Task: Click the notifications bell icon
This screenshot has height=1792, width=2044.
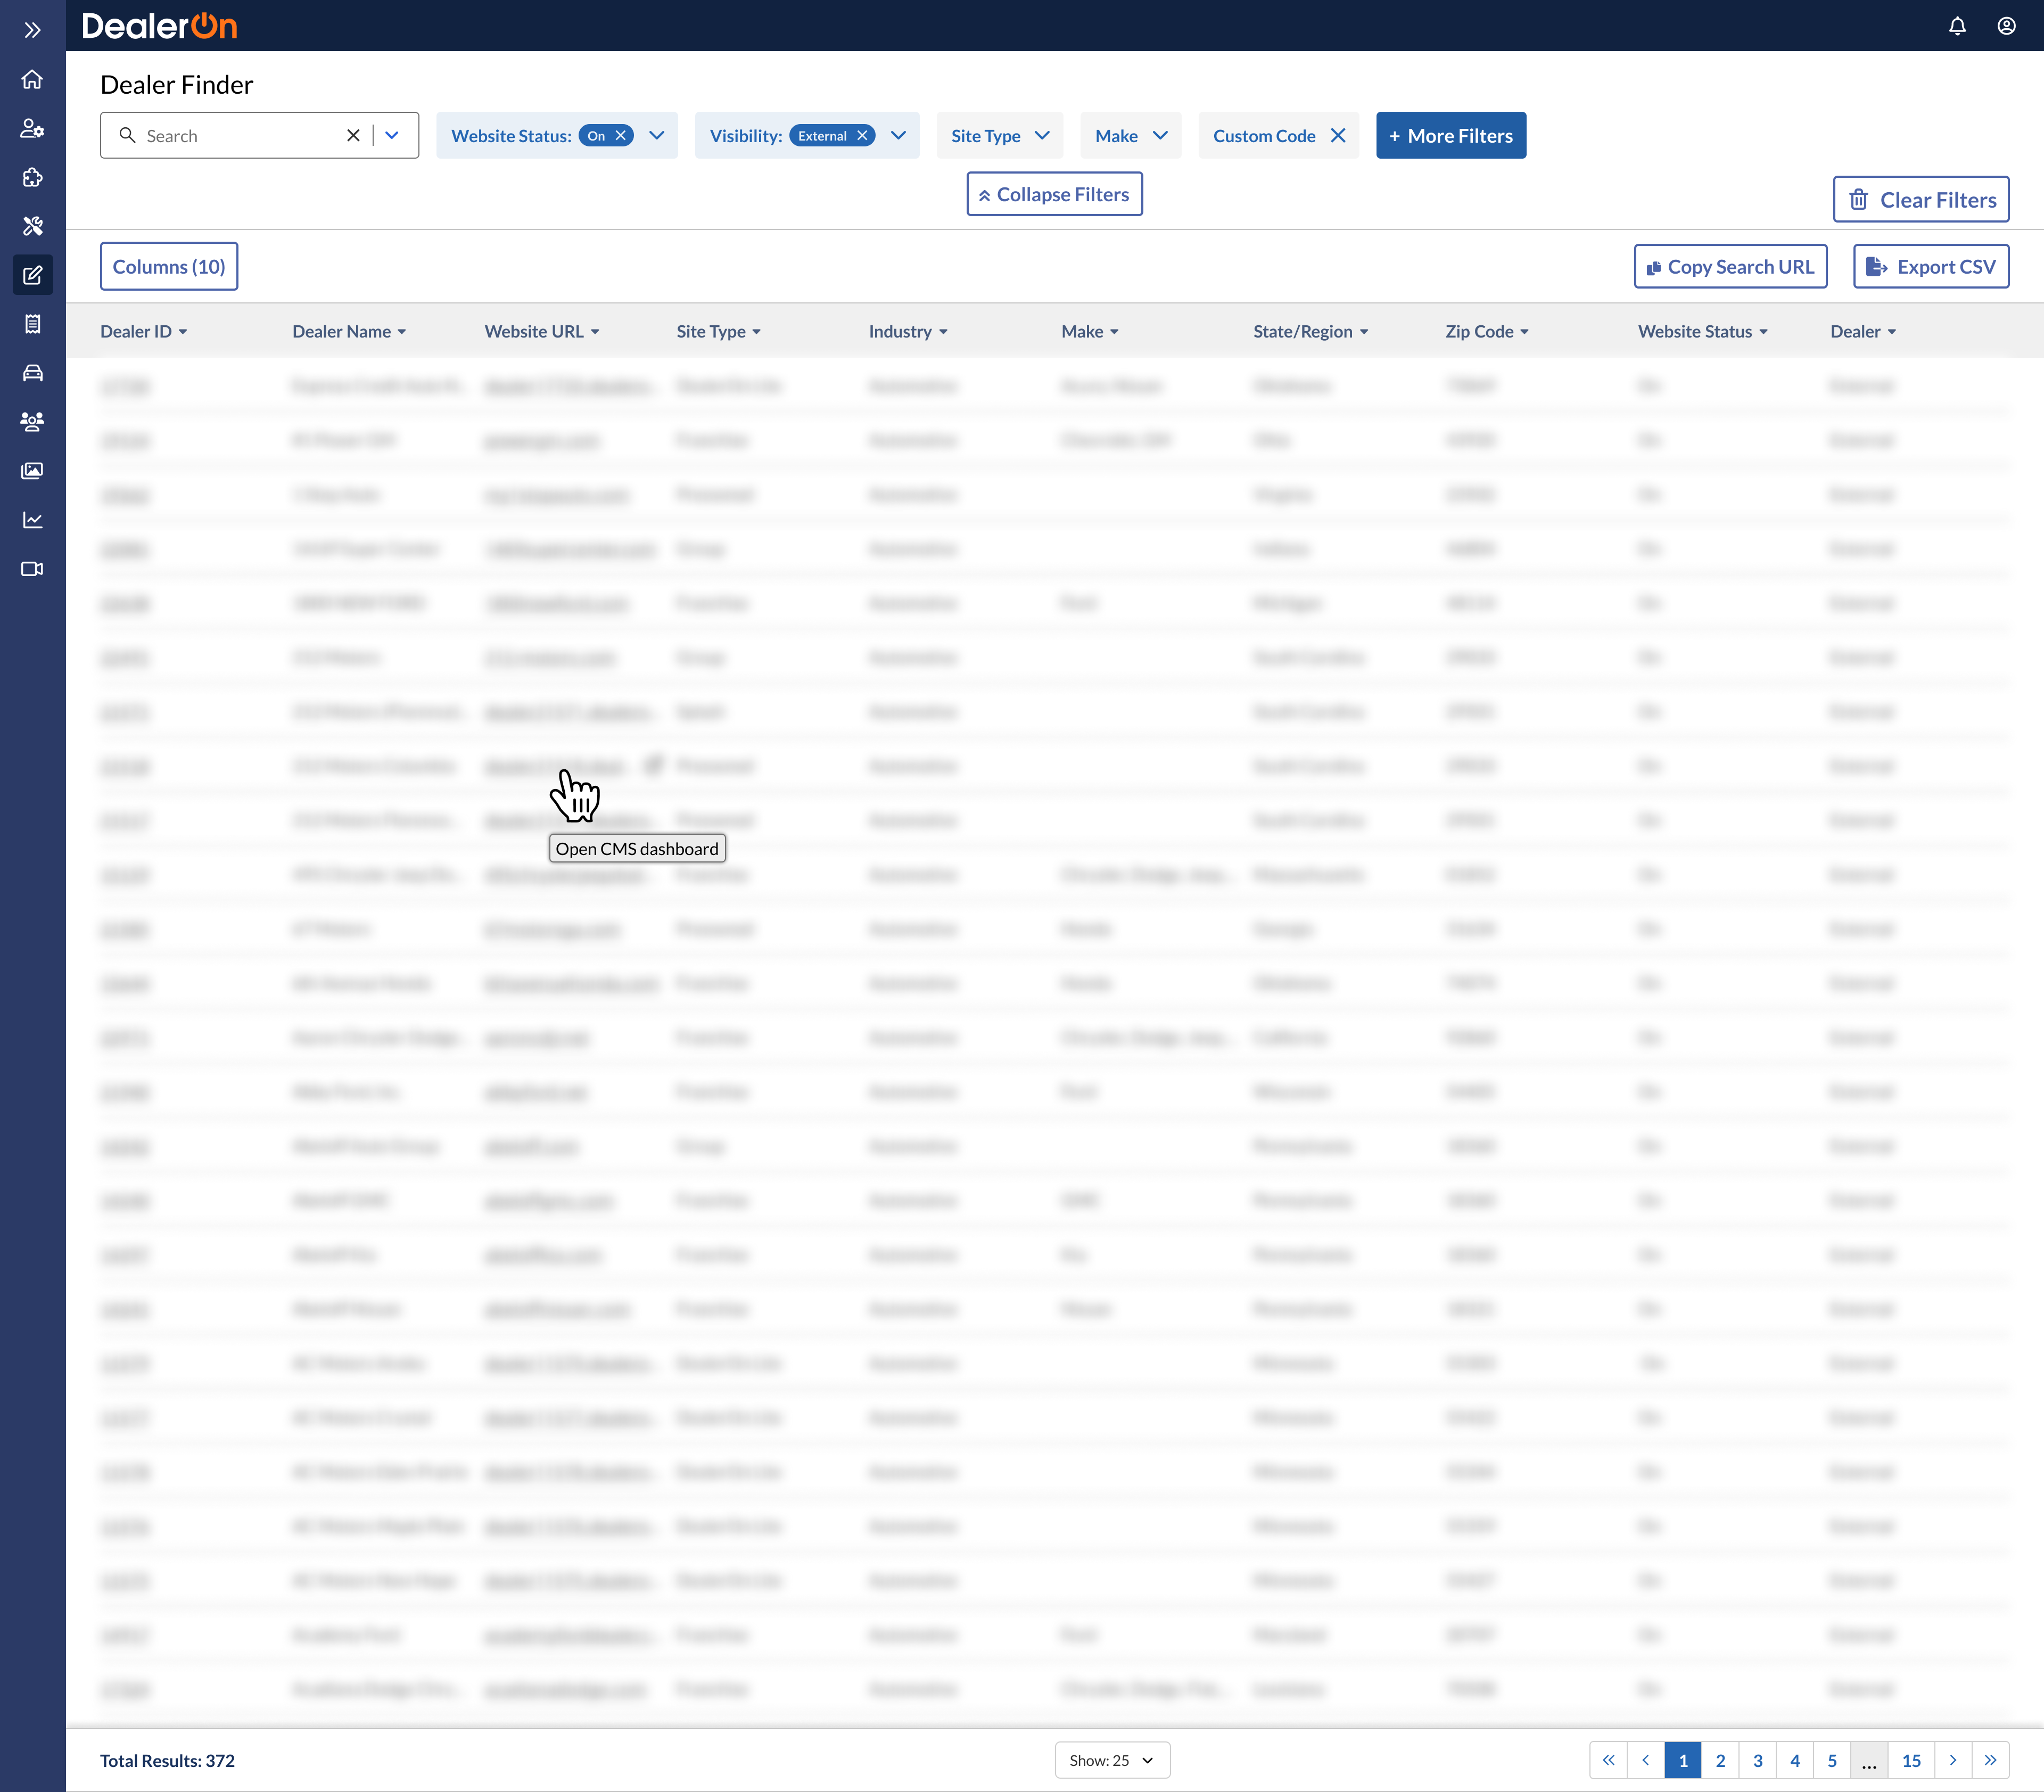Action: tap(1957, 27)
